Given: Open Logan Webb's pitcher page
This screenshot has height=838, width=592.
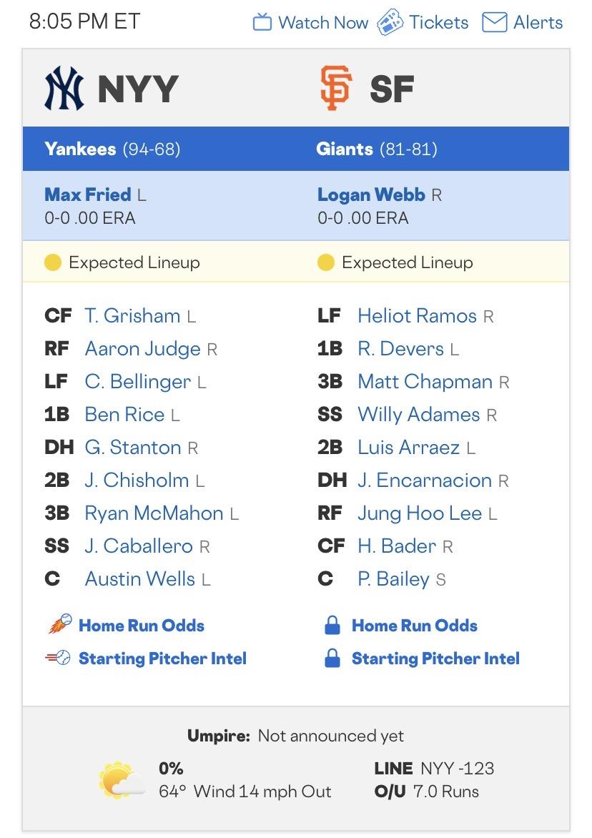Looking at the screenshot, I should [x=371, y=194].
